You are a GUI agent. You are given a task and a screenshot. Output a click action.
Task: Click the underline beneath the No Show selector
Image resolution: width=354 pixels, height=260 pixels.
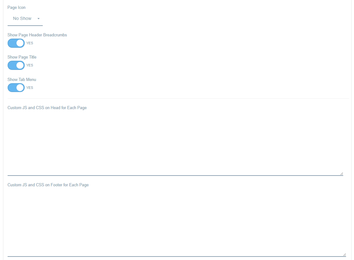click(25, 26)
